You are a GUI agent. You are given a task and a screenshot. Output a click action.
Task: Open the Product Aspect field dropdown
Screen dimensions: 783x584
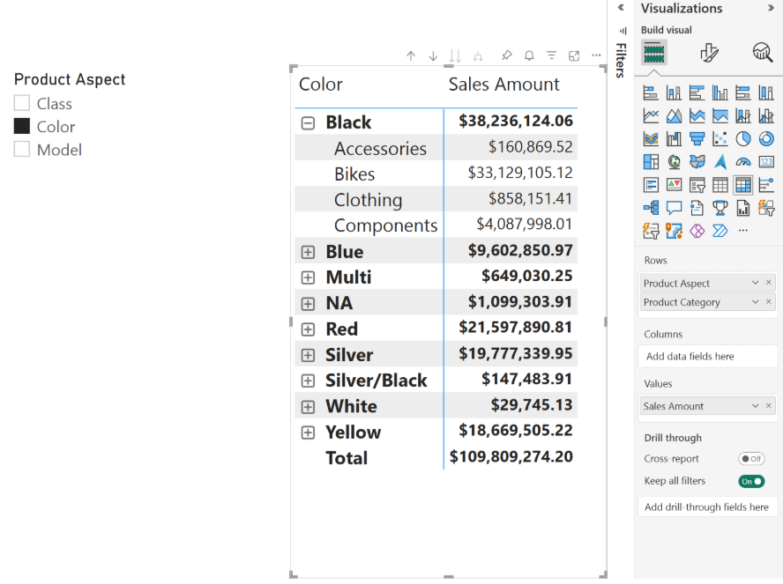[x=755, y=283]
